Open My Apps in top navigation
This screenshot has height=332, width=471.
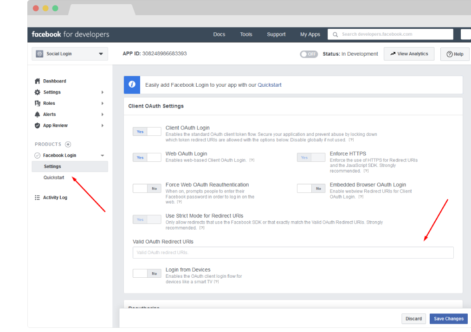coord(310,34)
